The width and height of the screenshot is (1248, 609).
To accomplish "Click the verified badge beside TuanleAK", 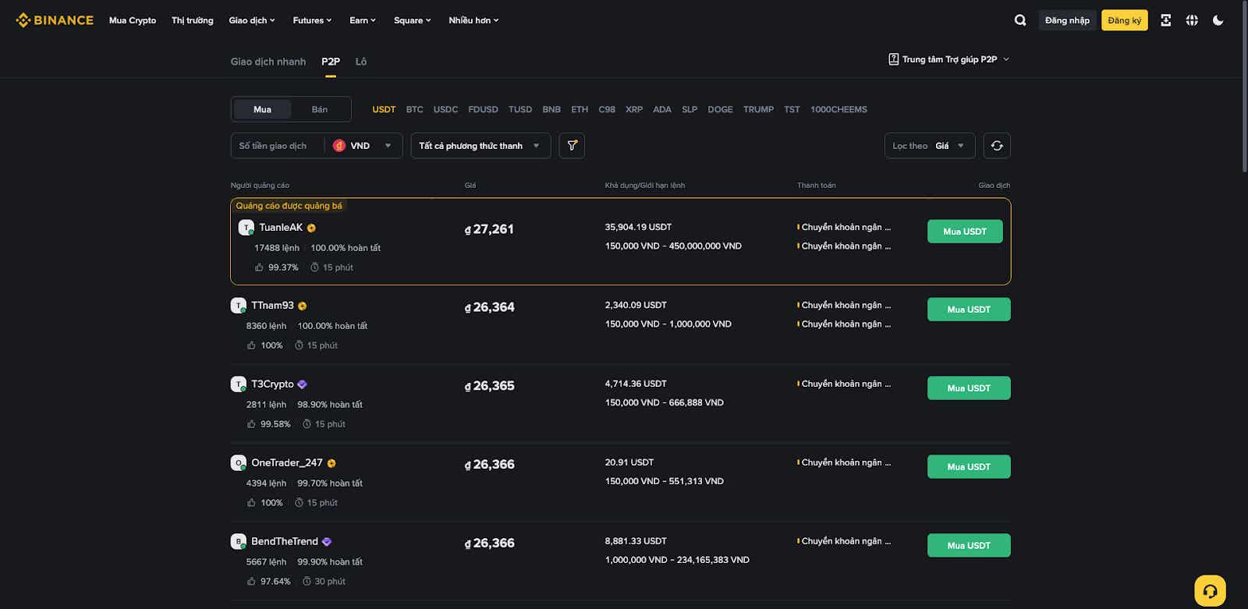I will 311,228.
